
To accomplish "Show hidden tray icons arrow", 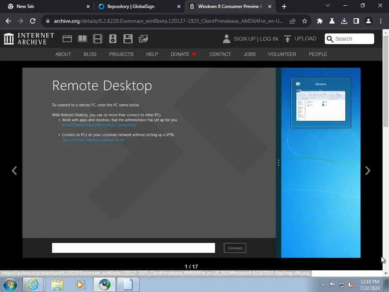I will (323, 285).
